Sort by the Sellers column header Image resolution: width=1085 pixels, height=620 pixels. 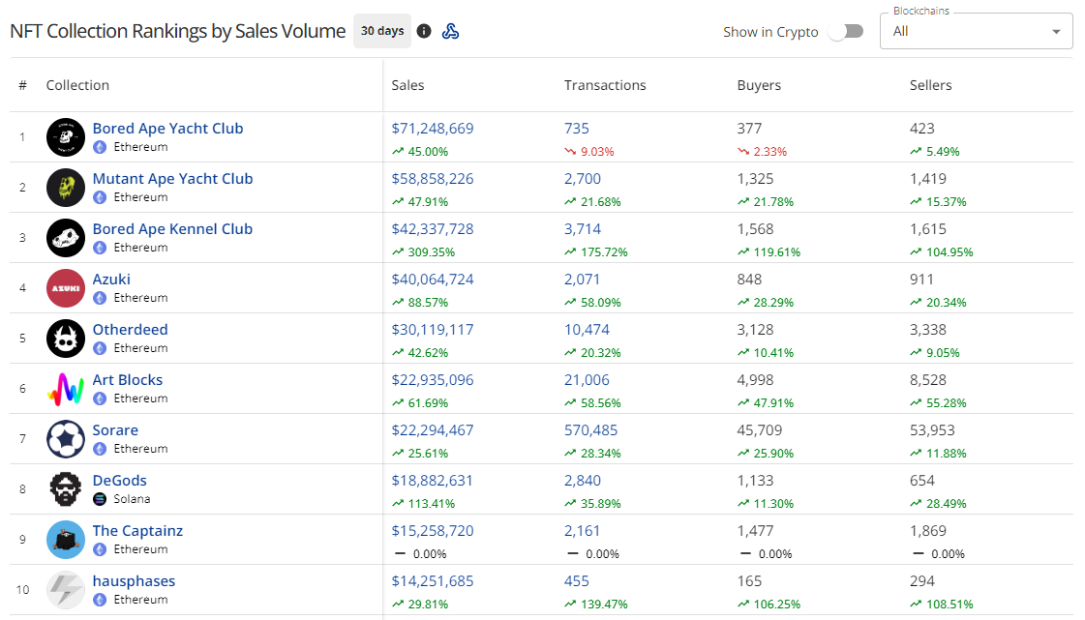(x=930, y=85)
